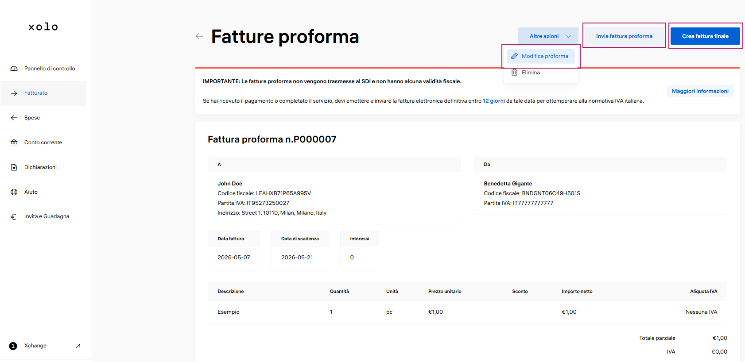This screenshot has height=362, width=745.
Task: Click the Crea fattura finale button
Action: coord(705,36)
